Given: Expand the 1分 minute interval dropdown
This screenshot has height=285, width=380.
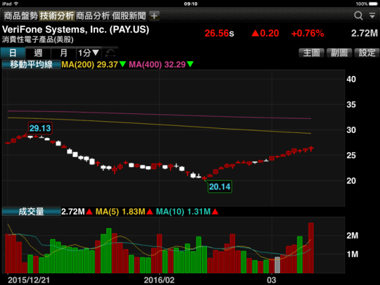Looking at the screenshot, I should 88,53.
